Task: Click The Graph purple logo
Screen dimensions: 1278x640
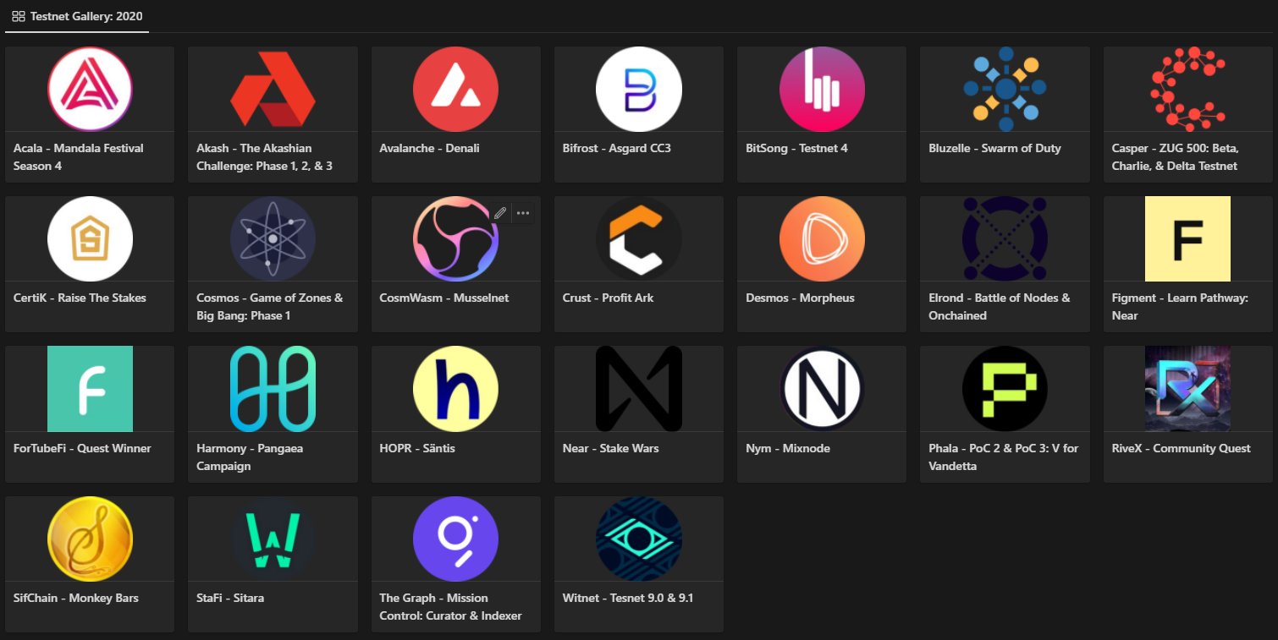Action: tap(455, 539)
